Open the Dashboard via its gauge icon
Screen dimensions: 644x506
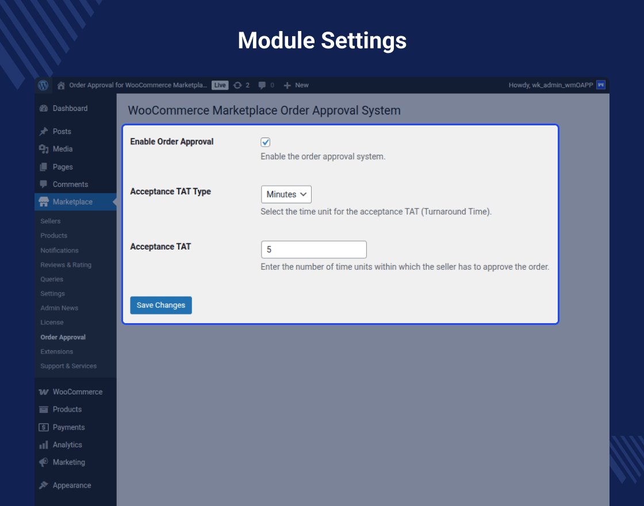pyautogui.click(x=44, y=108)
